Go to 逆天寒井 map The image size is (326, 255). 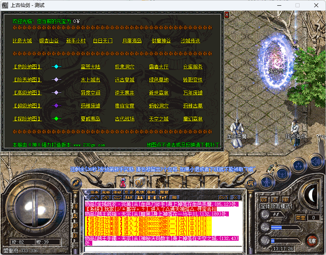(125, 93)
